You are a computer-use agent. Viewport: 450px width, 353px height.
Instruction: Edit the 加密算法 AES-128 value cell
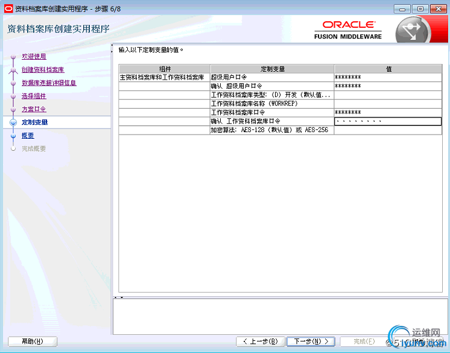(x=388, y=130)
